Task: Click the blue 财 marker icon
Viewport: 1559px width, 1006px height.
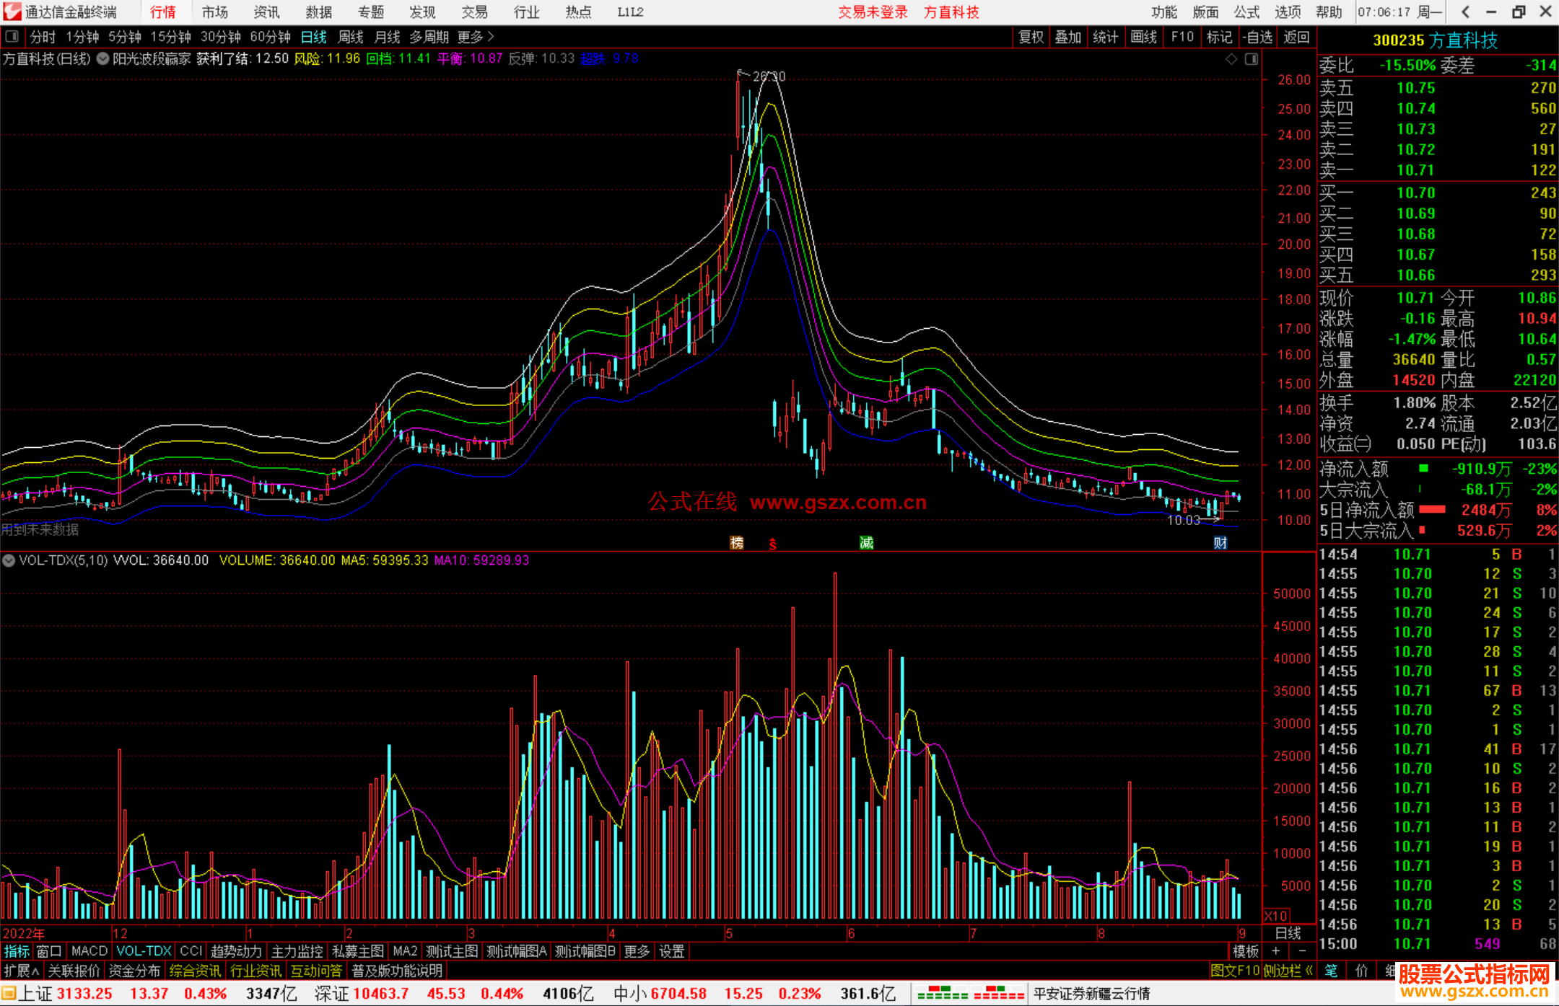Action: (x=1220, y=543)
